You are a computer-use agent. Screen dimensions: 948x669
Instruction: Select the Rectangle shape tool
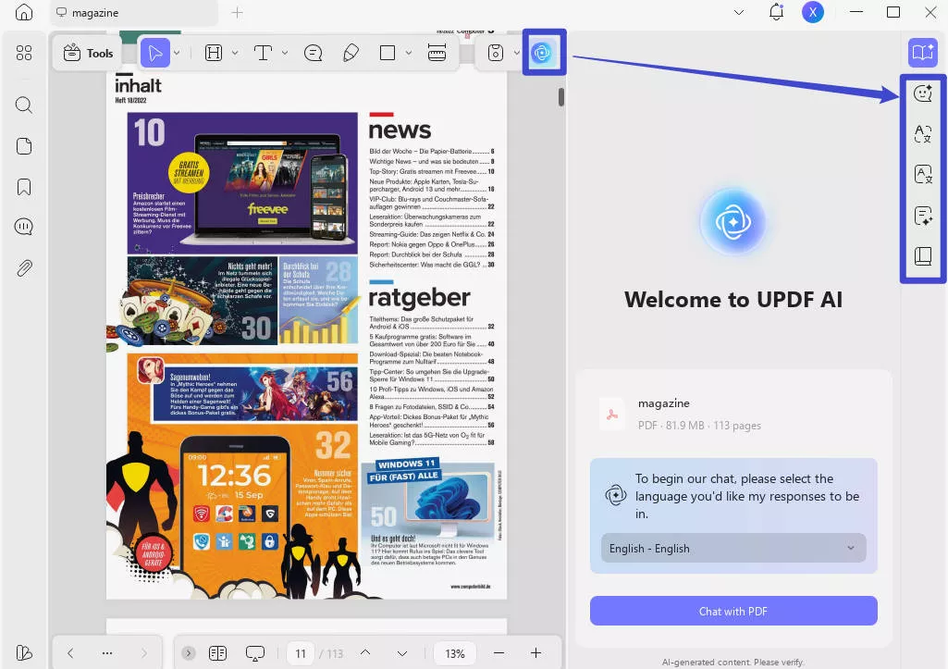tap(387, 53)
